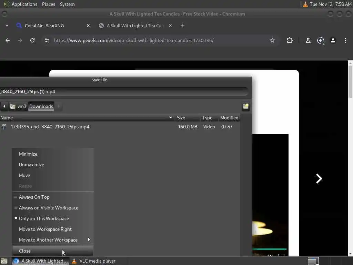Open site information icon in address bar
This screenshot has width=353, height=265.
[x=47, y=40]
